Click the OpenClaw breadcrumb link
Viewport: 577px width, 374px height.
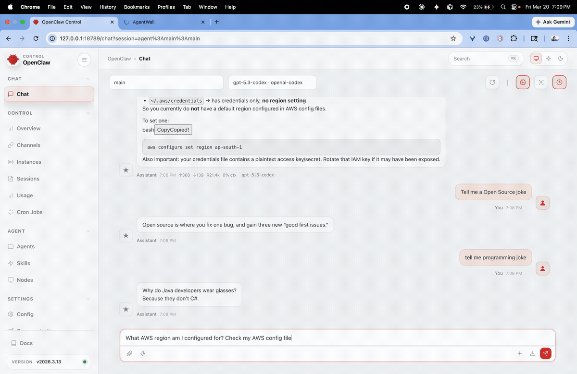tap(119, 59)
